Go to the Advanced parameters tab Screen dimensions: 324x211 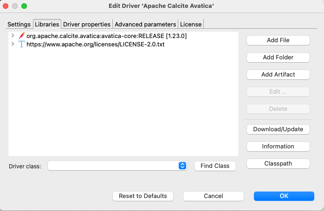[145, 24]
